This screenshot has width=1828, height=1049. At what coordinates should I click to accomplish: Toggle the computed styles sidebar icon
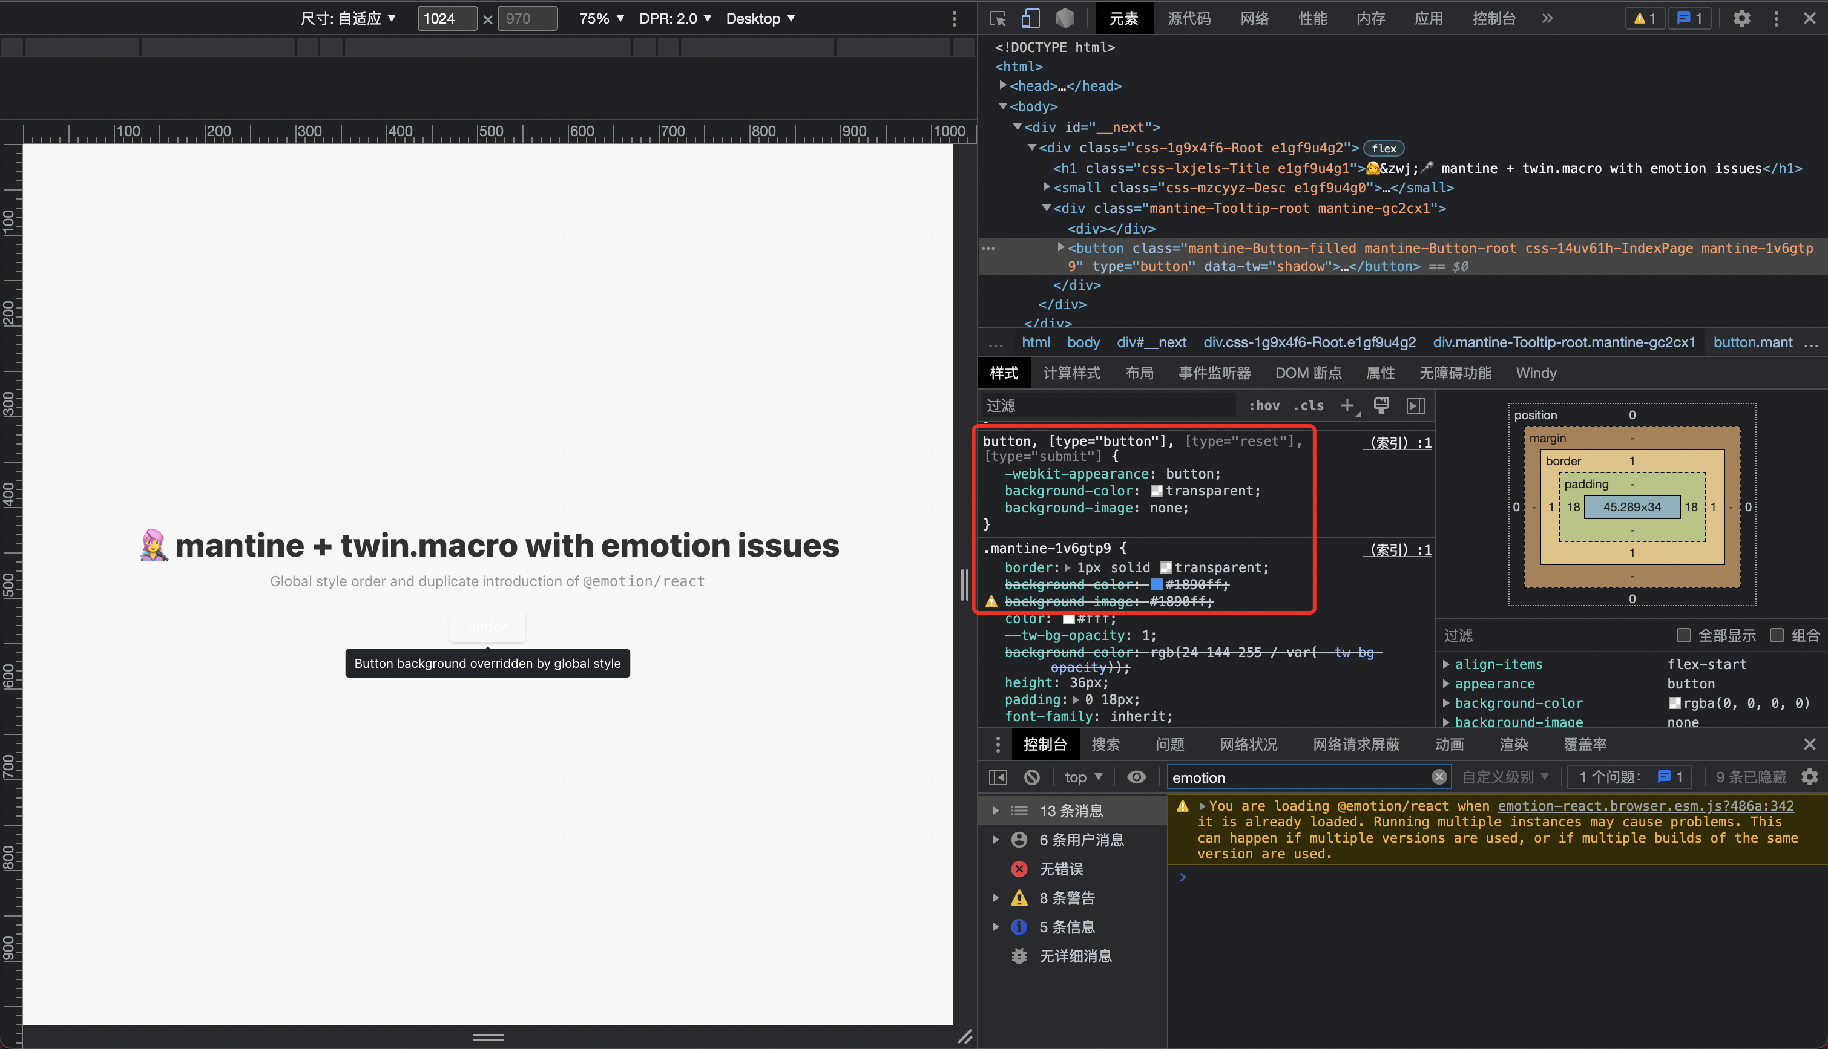(x=1415, y=405)
